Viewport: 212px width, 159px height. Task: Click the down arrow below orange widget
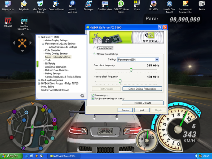coord(22,51)
